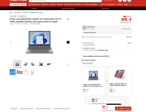The height and width of the screenshot is (112, 146).
Task: Click Añadir al carrito button
Action: point(123,109)
